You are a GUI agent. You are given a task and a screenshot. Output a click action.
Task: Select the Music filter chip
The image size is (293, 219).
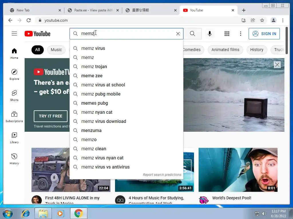[56, 50]
